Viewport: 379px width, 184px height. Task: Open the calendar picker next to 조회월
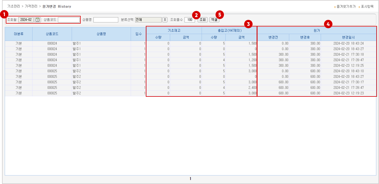click(x=38, y=20)
